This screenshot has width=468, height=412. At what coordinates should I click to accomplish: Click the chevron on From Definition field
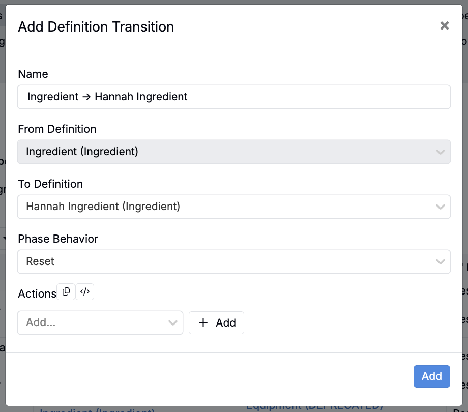tap(440, 152)
